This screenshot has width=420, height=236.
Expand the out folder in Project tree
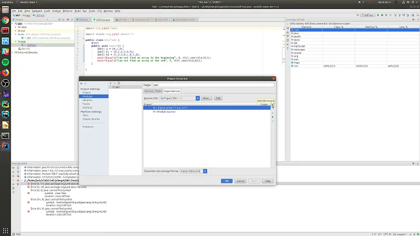coord(16,31)
